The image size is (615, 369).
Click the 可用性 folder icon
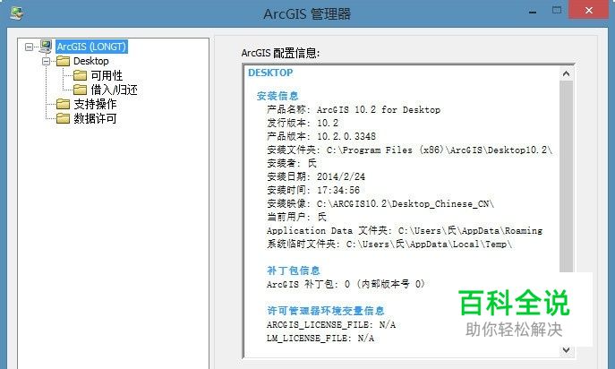80,75
